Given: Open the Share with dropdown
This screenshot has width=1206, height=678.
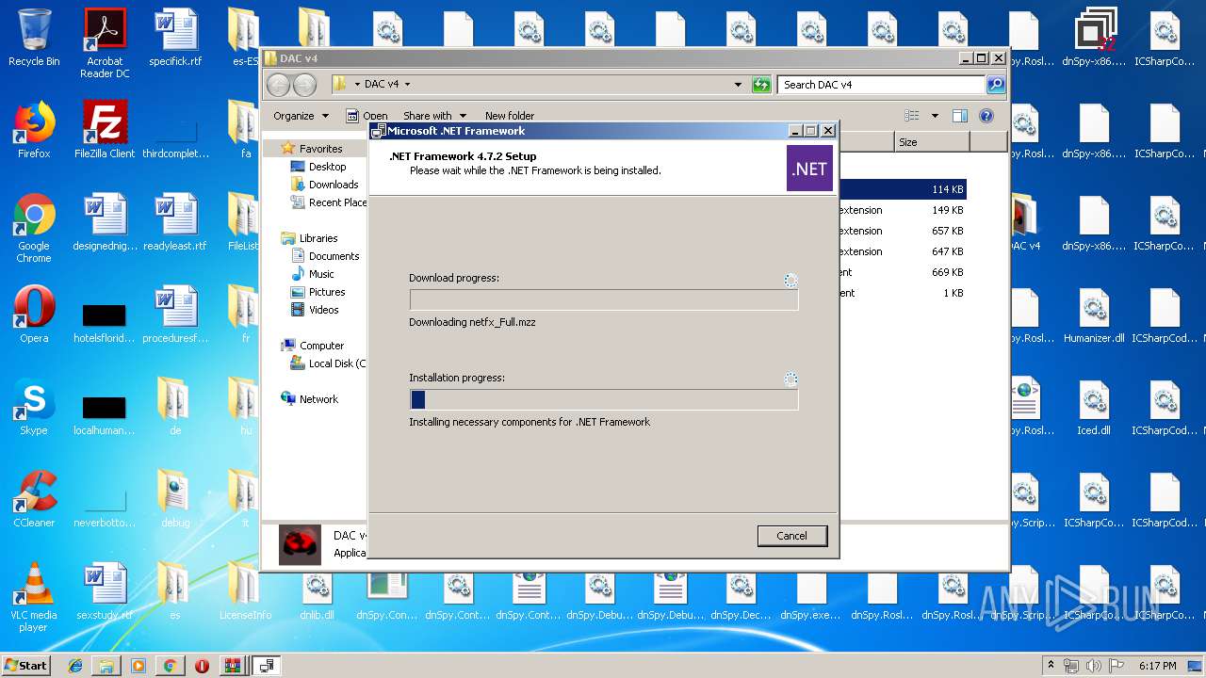Looking at the screenshot, I should (434, 116).
